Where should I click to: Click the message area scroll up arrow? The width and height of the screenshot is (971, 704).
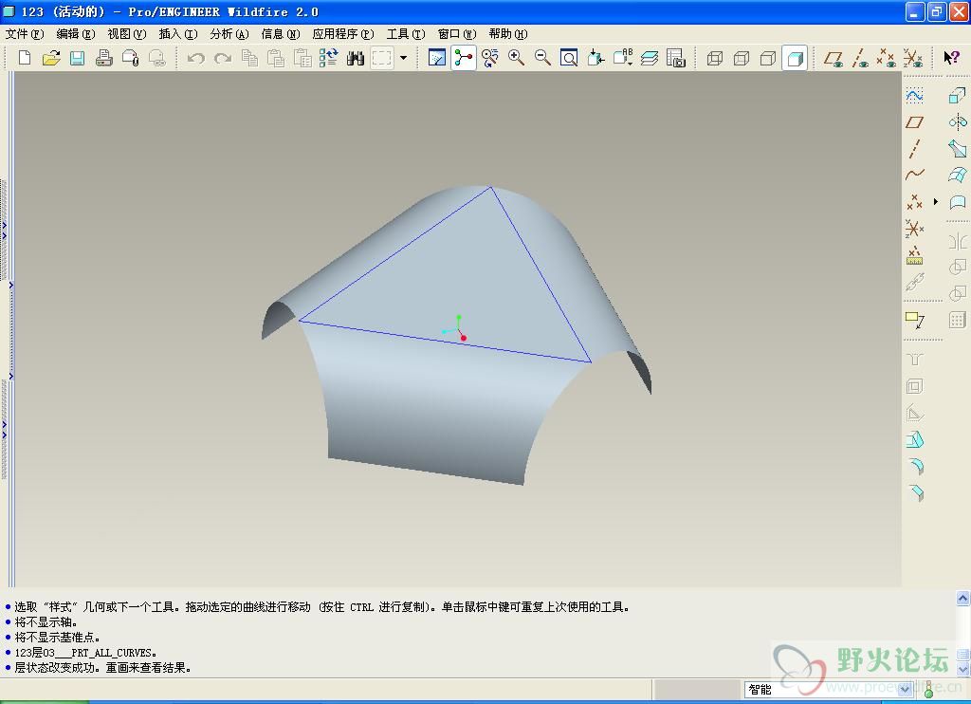(x=962, y=598)
